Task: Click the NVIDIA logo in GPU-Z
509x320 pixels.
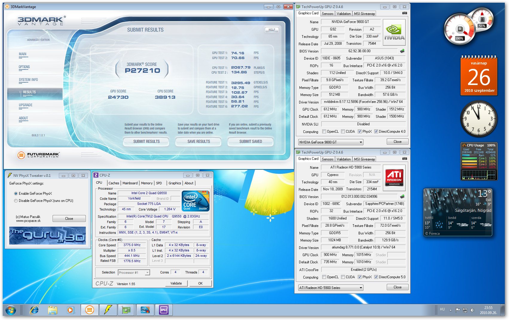Action: [394, 33]
